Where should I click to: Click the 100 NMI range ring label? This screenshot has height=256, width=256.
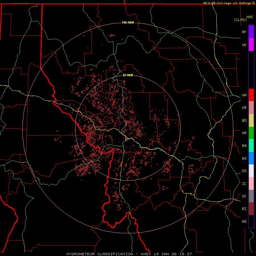coord(128,22)
